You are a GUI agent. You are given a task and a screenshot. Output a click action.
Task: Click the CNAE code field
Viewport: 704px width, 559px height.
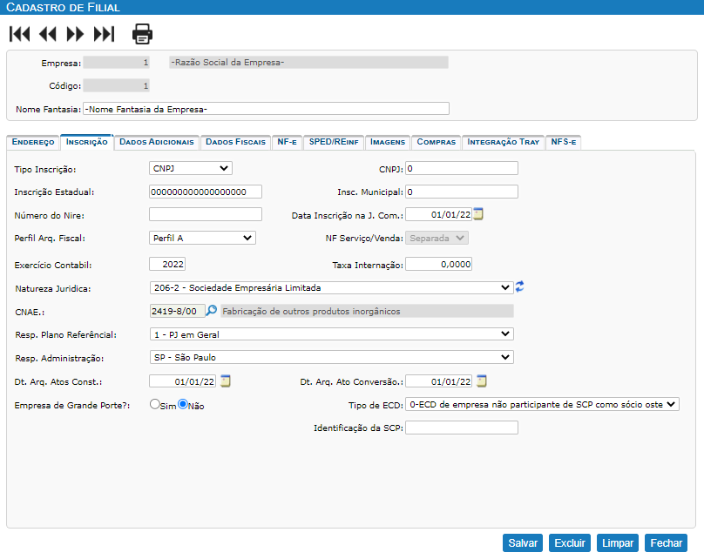coord(178,311)
